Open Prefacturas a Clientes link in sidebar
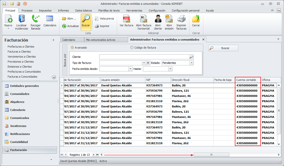The width and height of the screenshot is (284, 166). tap(21, 47)
